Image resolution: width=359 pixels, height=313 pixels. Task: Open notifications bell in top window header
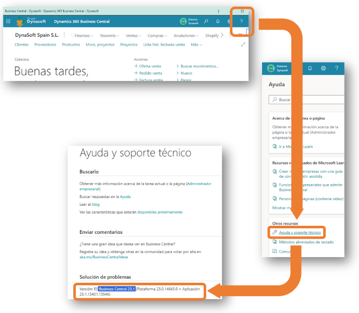coord(218,21)
